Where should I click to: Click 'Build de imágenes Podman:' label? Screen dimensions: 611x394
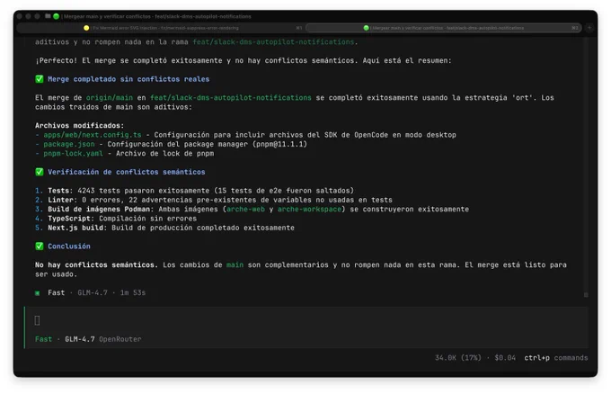(101, 209)
